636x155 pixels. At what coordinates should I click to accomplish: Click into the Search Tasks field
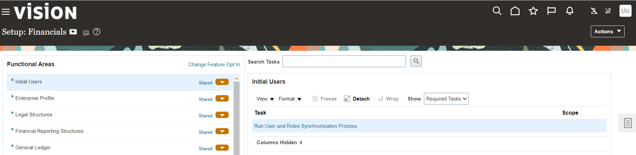[344, 62]
